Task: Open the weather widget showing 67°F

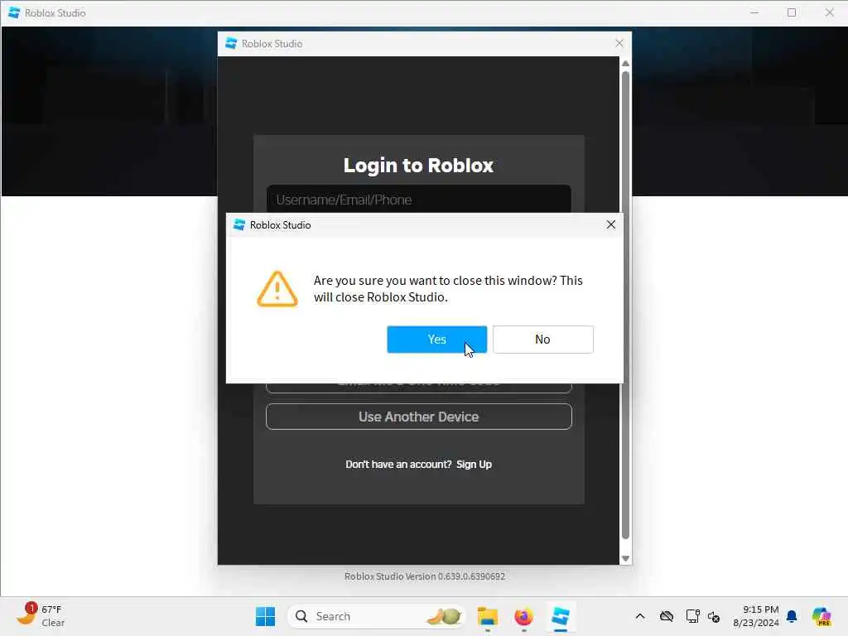Action: click(40, 615)
